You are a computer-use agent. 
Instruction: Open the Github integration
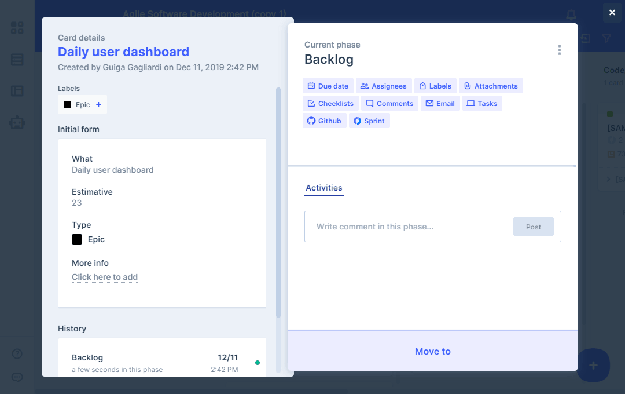pos(324,121)
